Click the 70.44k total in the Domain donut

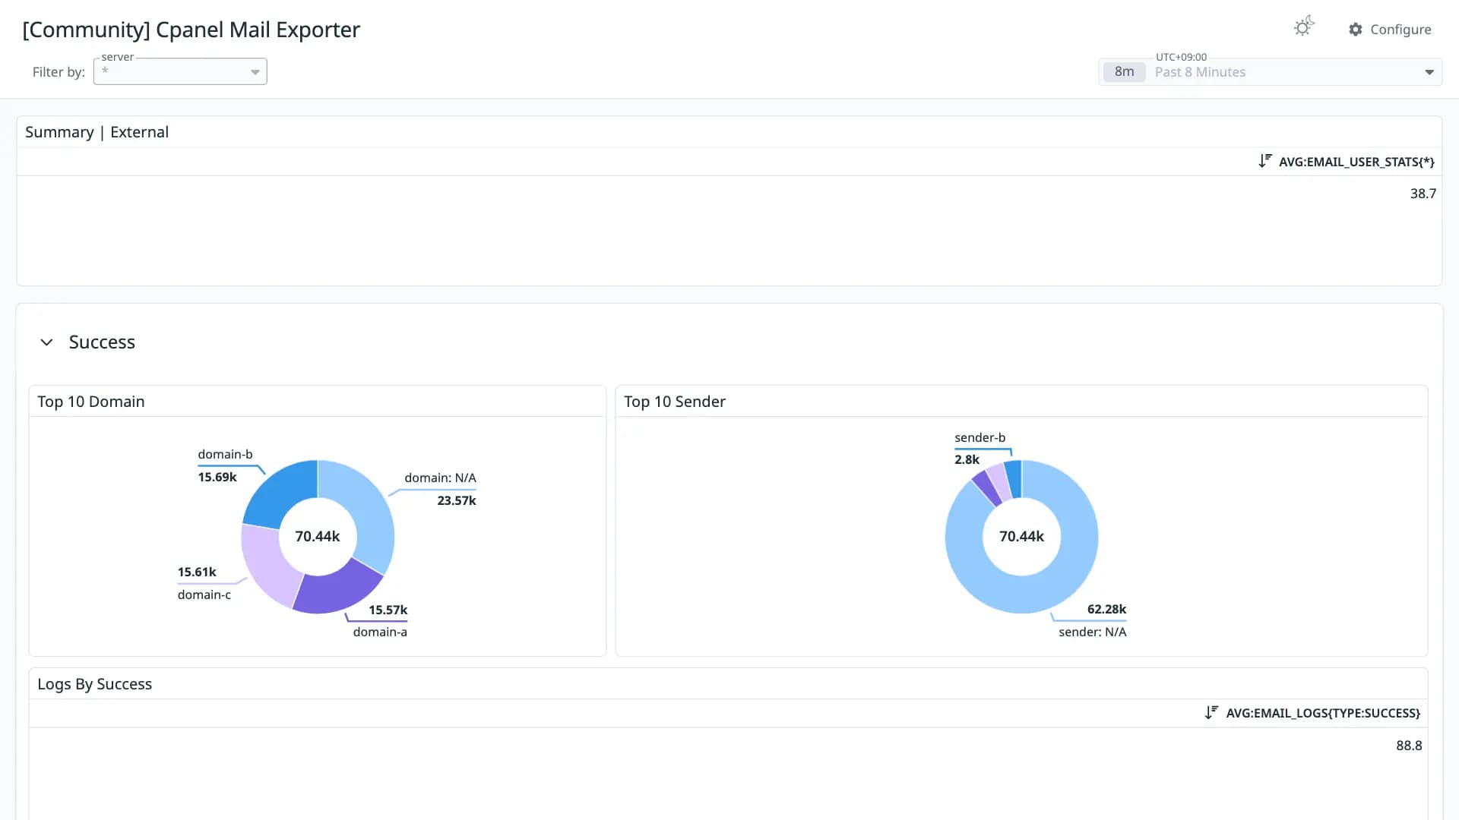click(318, 536)
